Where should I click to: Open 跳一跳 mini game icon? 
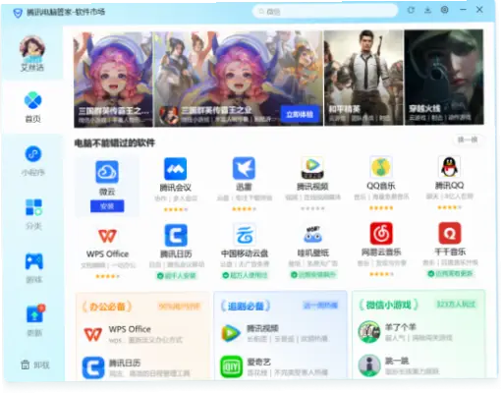click(x=369, y=365)
